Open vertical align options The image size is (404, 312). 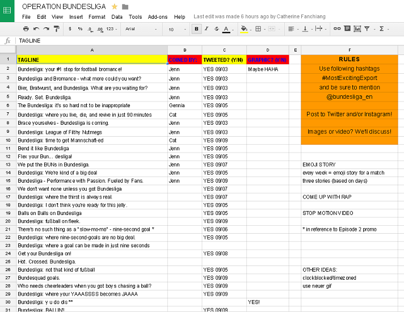click(305, 29)
